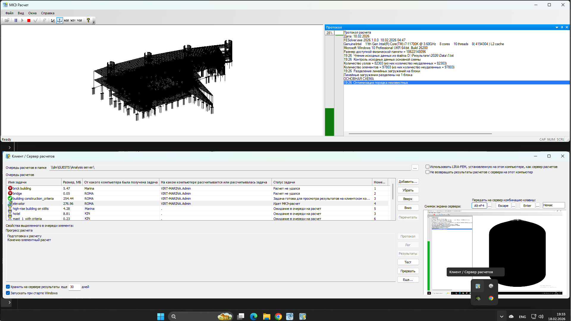
Task: Open the Файл menu
Action: (9, 13)
